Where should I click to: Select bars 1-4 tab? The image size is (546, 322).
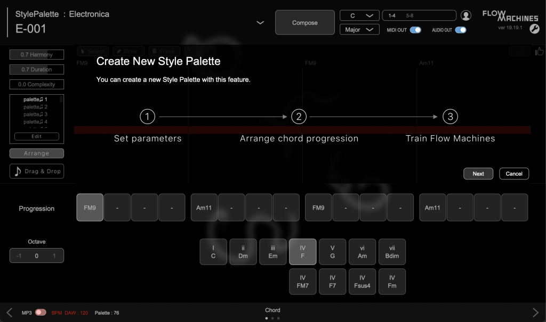click(x=392, y=16)
